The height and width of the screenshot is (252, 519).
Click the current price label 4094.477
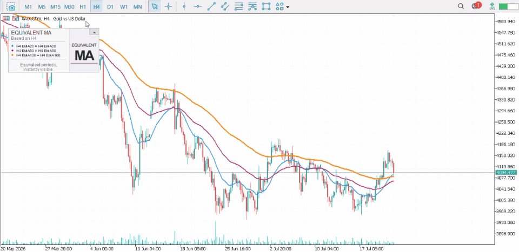(506, 173)
